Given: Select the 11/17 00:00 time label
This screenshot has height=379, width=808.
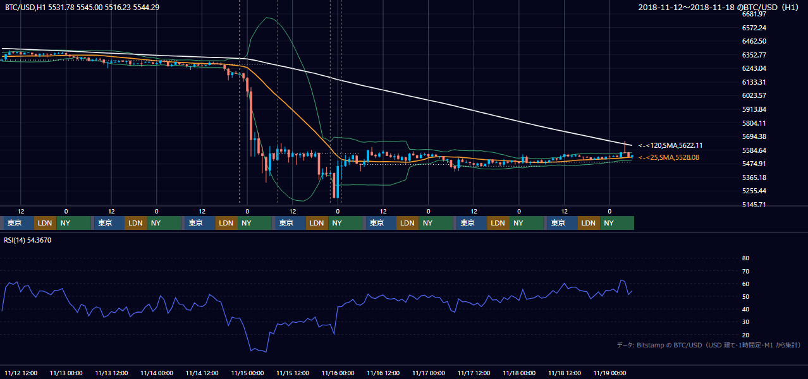Looking at the screenshot, I should 429,373.
